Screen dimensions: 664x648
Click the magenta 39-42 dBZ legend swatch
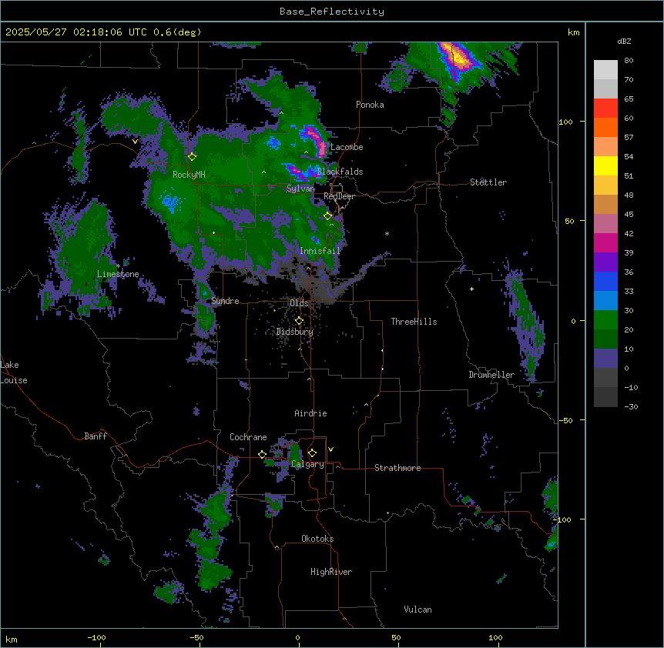click(x=605, y=242)
